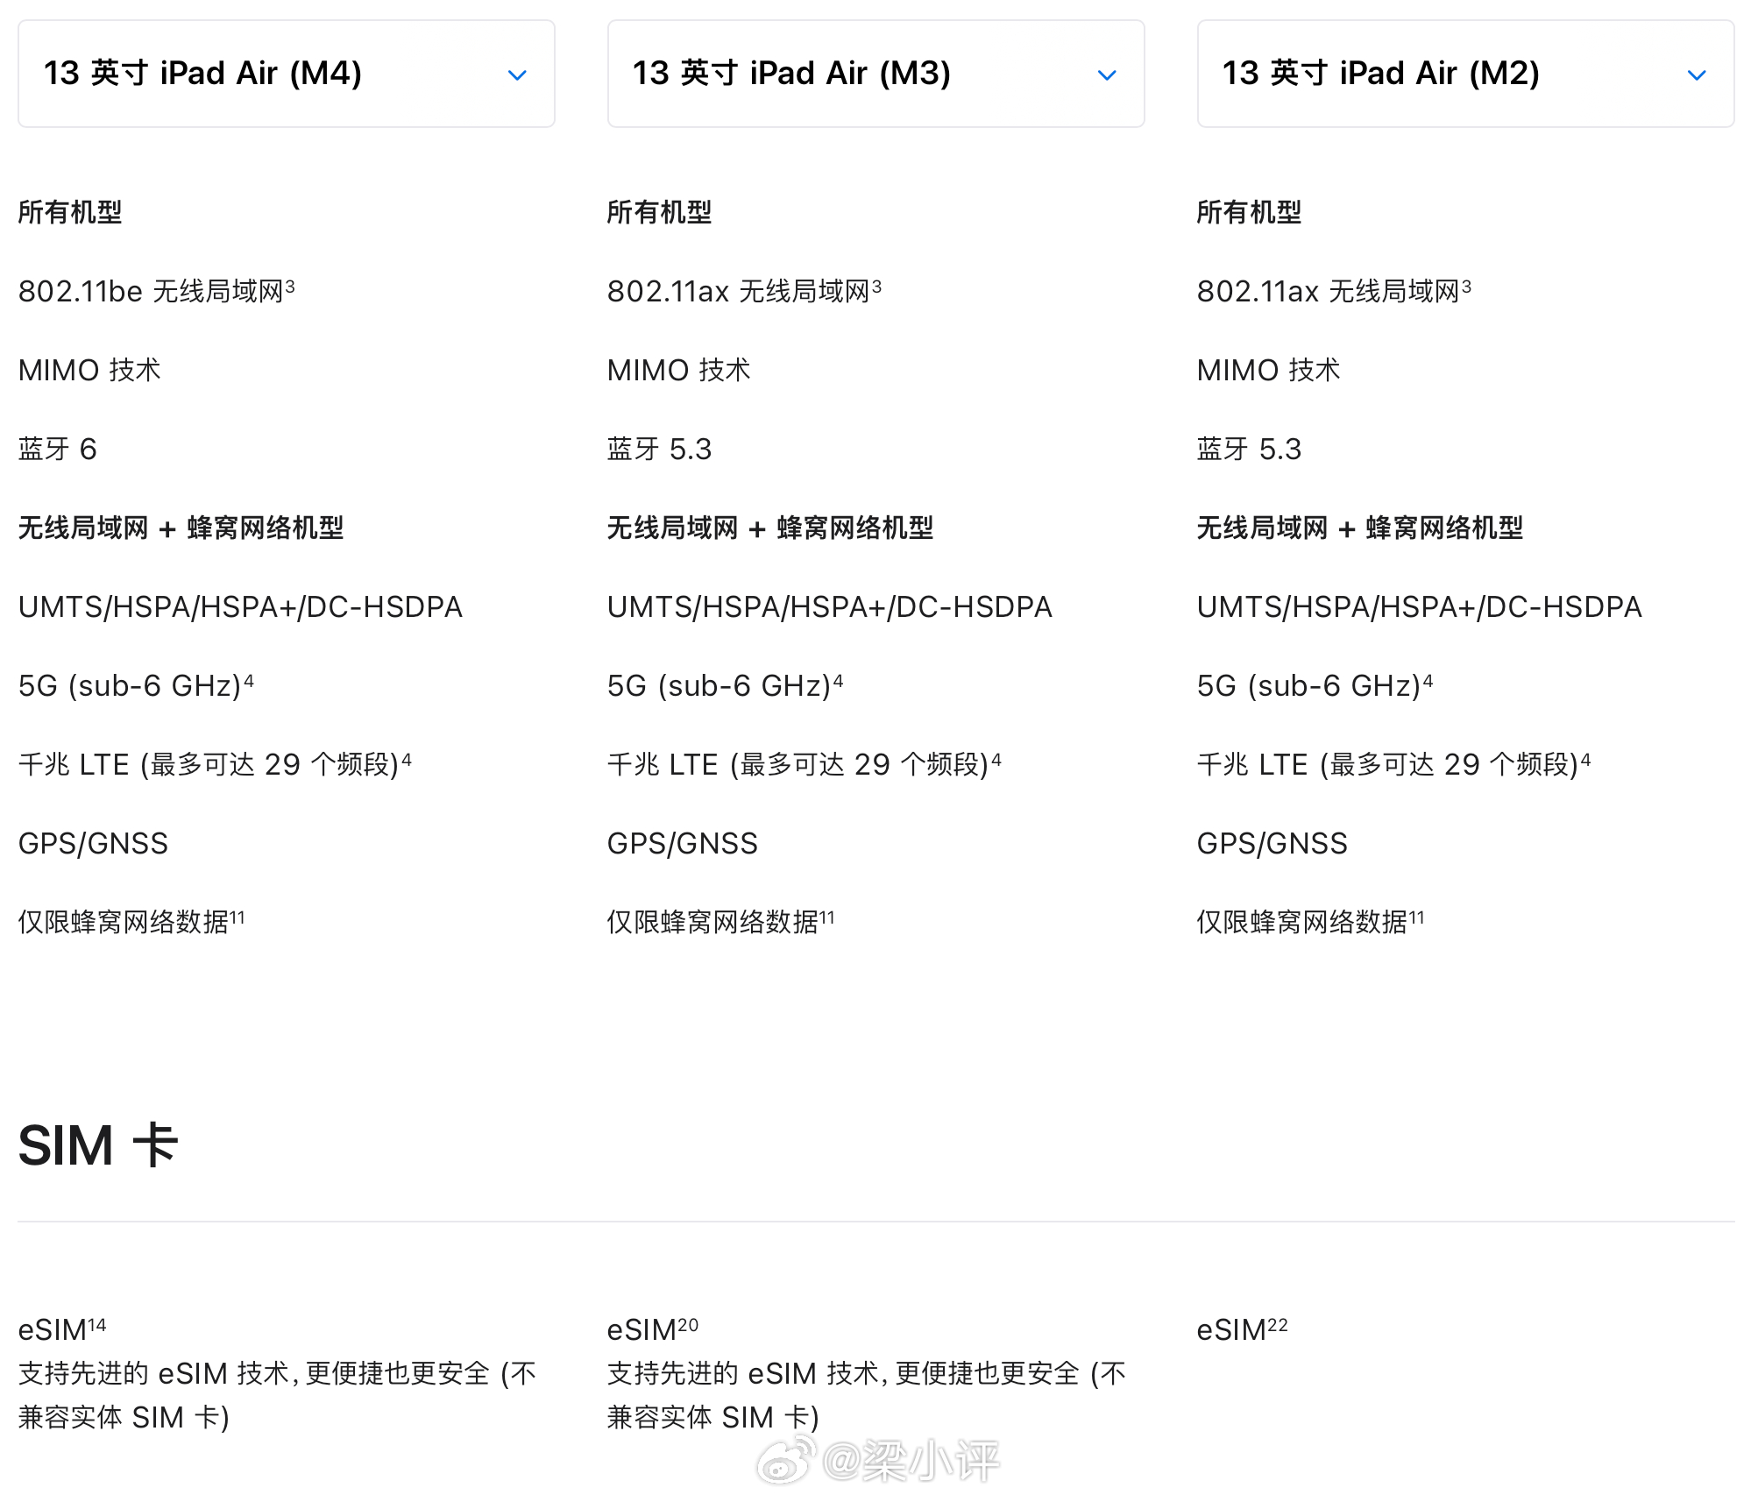This screenshot has width=1758, height=1502.
Task: Click 蓝牙 6 text in M4 column
Action: click(58, 450)
